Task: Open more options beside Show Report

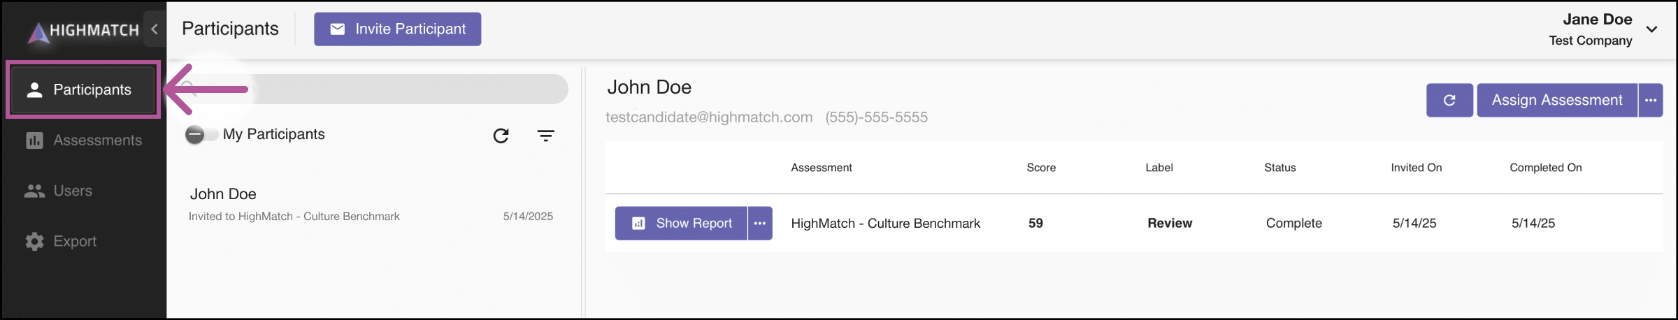Action: 760,224
